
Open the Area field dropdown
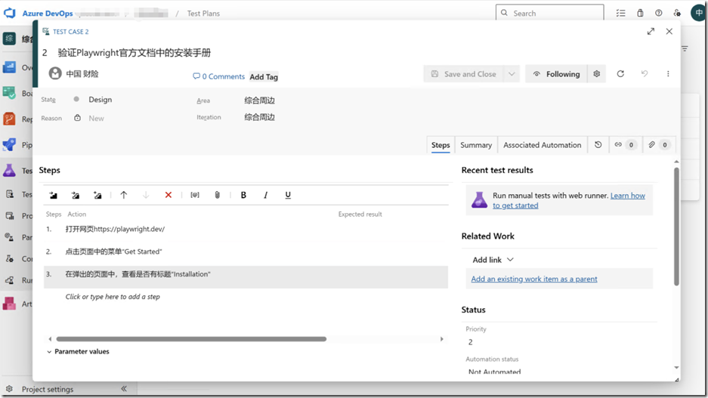click(x=260, y=100)
